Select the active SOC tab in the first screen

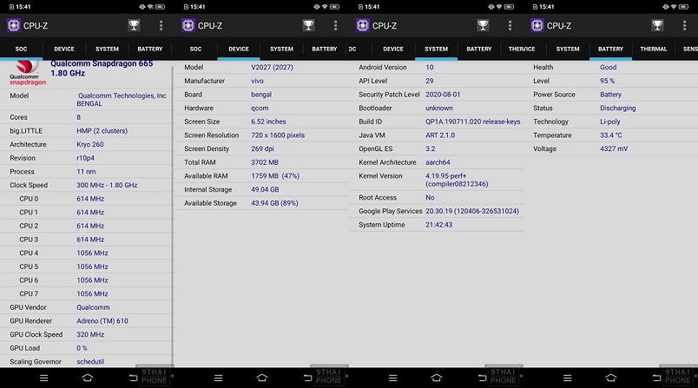click(x=22, y=49)
